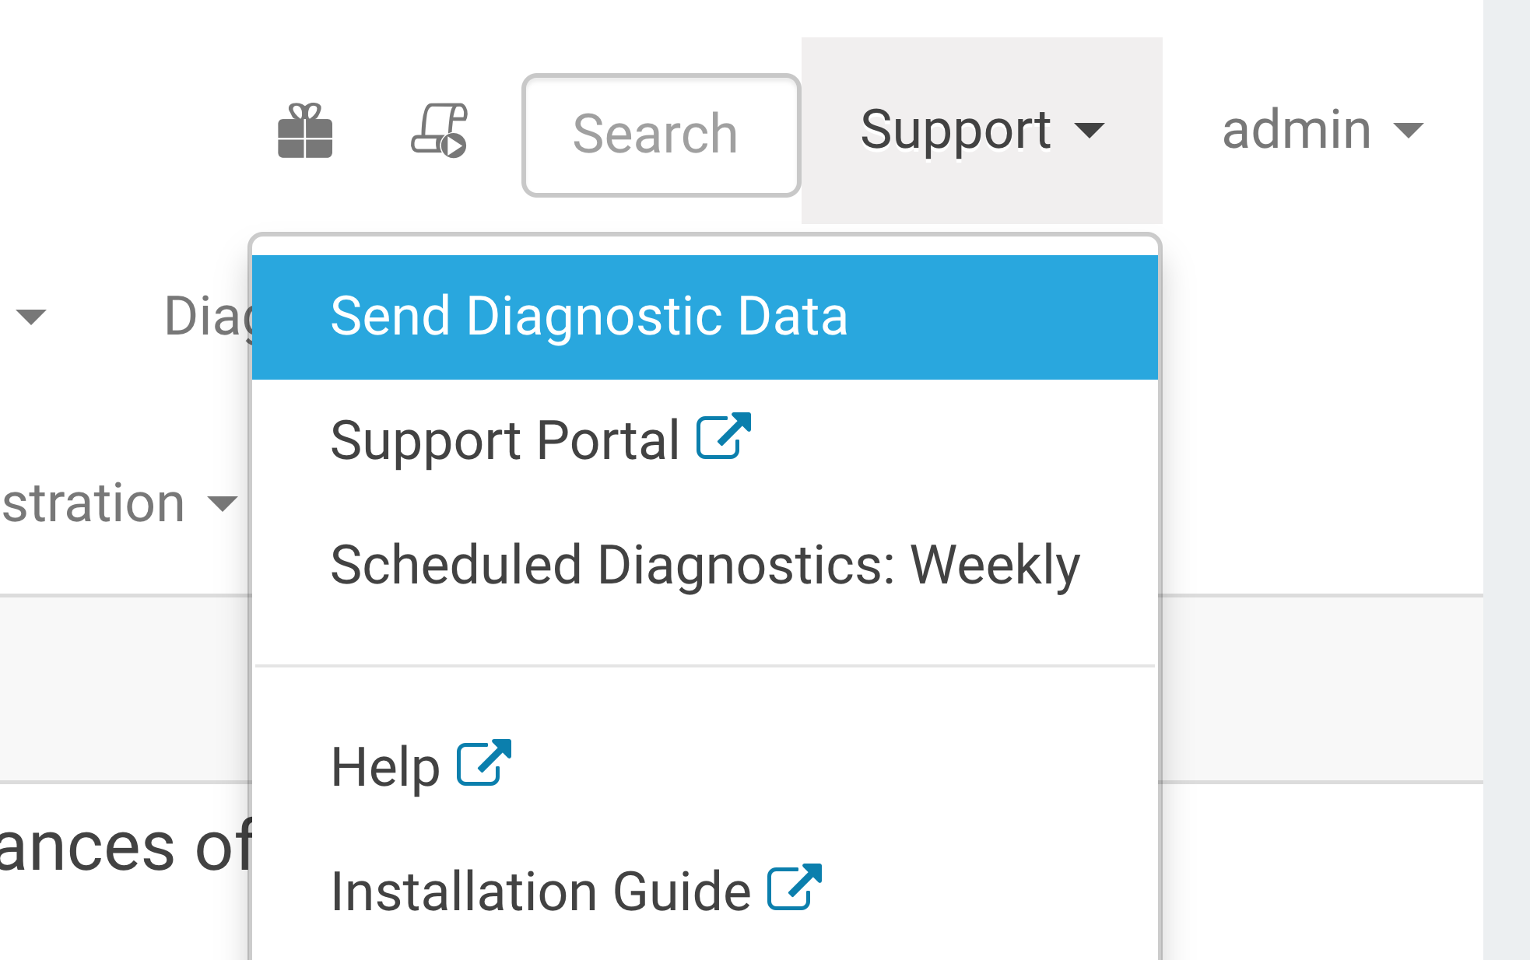The image size is (1530, 960).
Task: Click the external link icon next to Help
Action: [x=484, y=762]
